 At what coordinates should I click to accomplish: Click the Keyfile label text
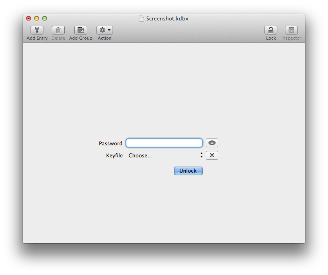[x=114, y=156]
